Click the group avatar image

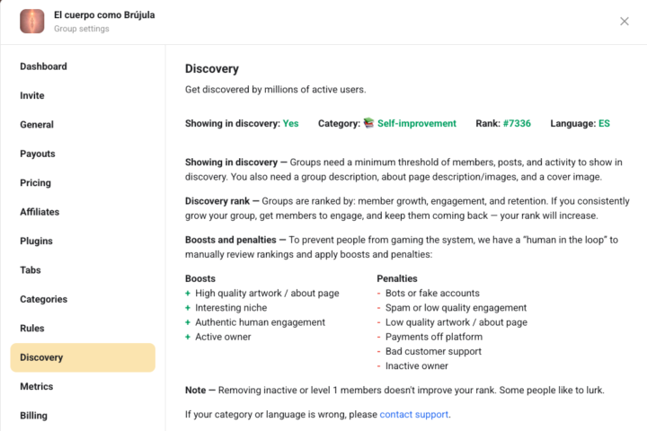[x=32, y=22]
